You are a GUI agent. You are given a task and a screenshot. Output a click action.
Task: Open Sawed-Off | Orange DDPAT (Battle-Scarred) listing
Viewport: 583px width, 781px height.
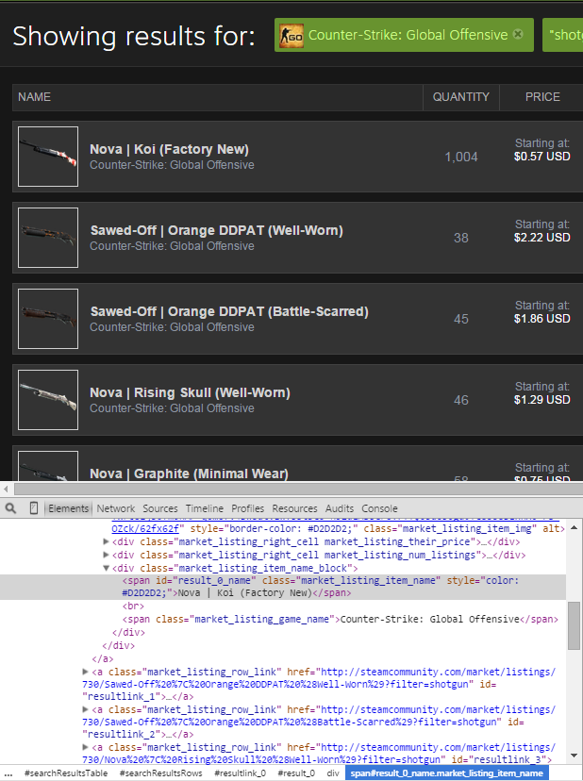(229, 312)
